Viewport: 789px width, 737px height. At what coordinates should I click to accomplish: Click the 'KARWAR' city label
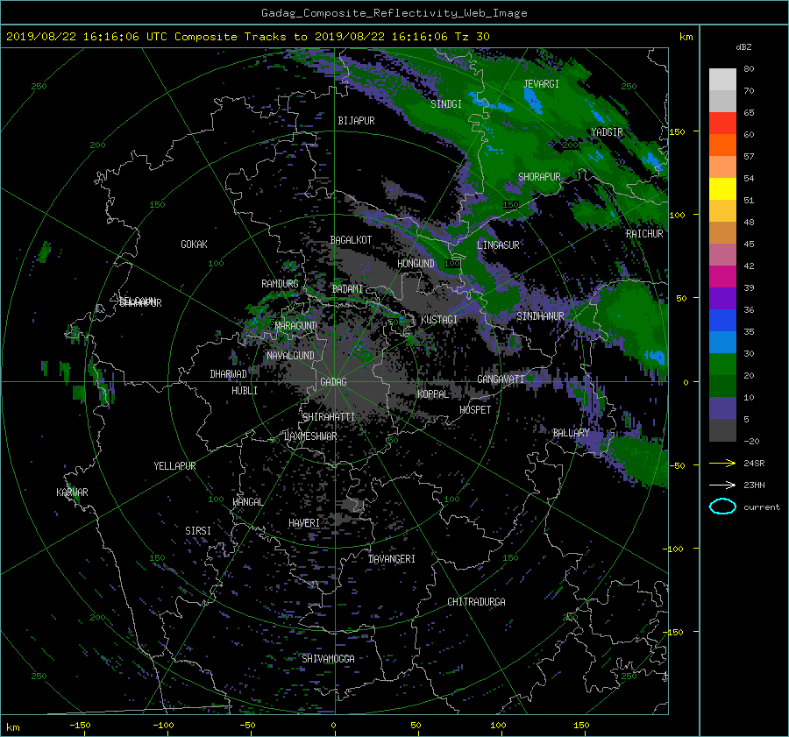[72, 493]
